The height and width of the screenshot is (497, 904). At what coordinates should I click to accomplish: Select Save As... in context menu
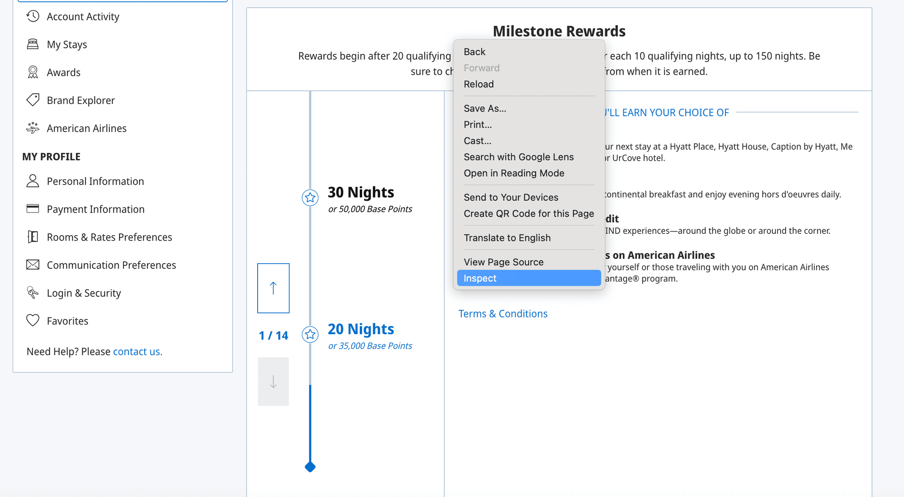529,108
